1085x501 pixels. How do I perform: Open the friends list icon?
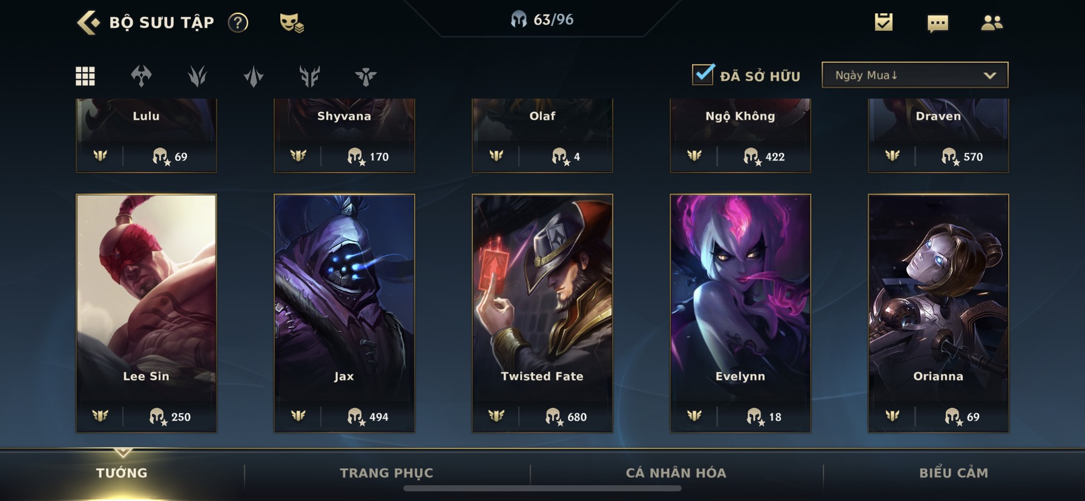click(991, 23)
